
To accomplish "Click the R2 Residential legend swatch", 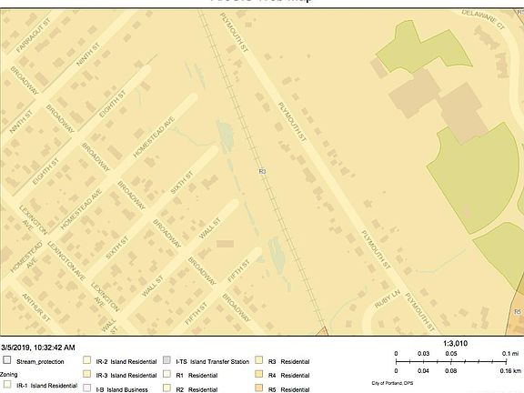I will (x=166, y=388).
